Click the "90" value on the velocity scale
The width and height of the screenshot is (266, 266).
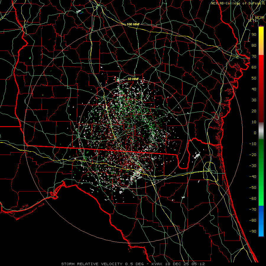(254, 35)
